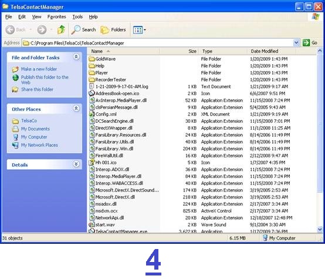Open the View menu
325x279 pixels.
click(36, 17)
